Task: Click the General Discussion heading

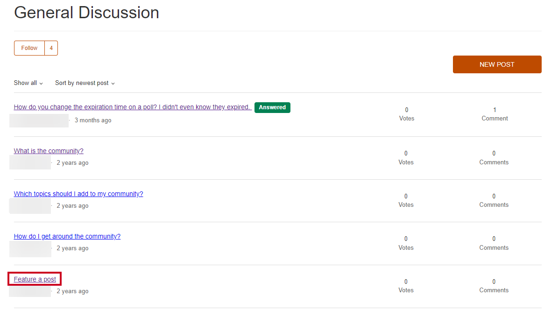Action: [x=86, y=13]
